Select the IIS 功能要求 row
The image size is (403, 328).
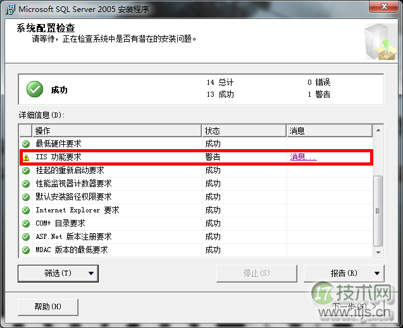coord(196,157)
